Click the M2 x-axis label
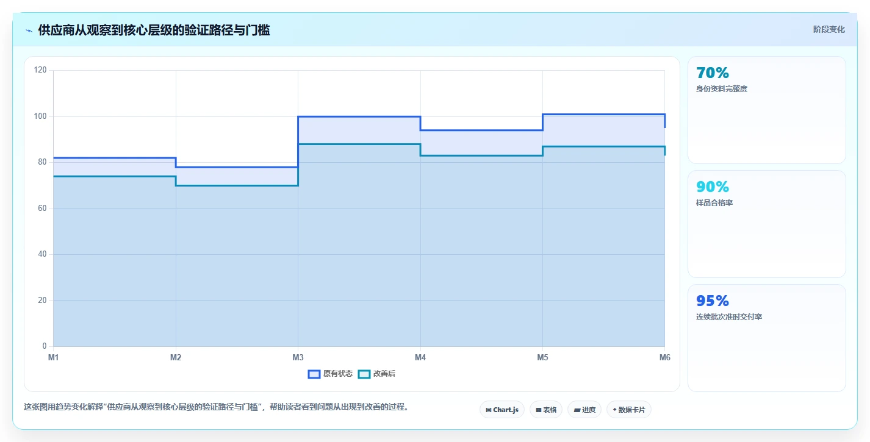 pos(176,358)
